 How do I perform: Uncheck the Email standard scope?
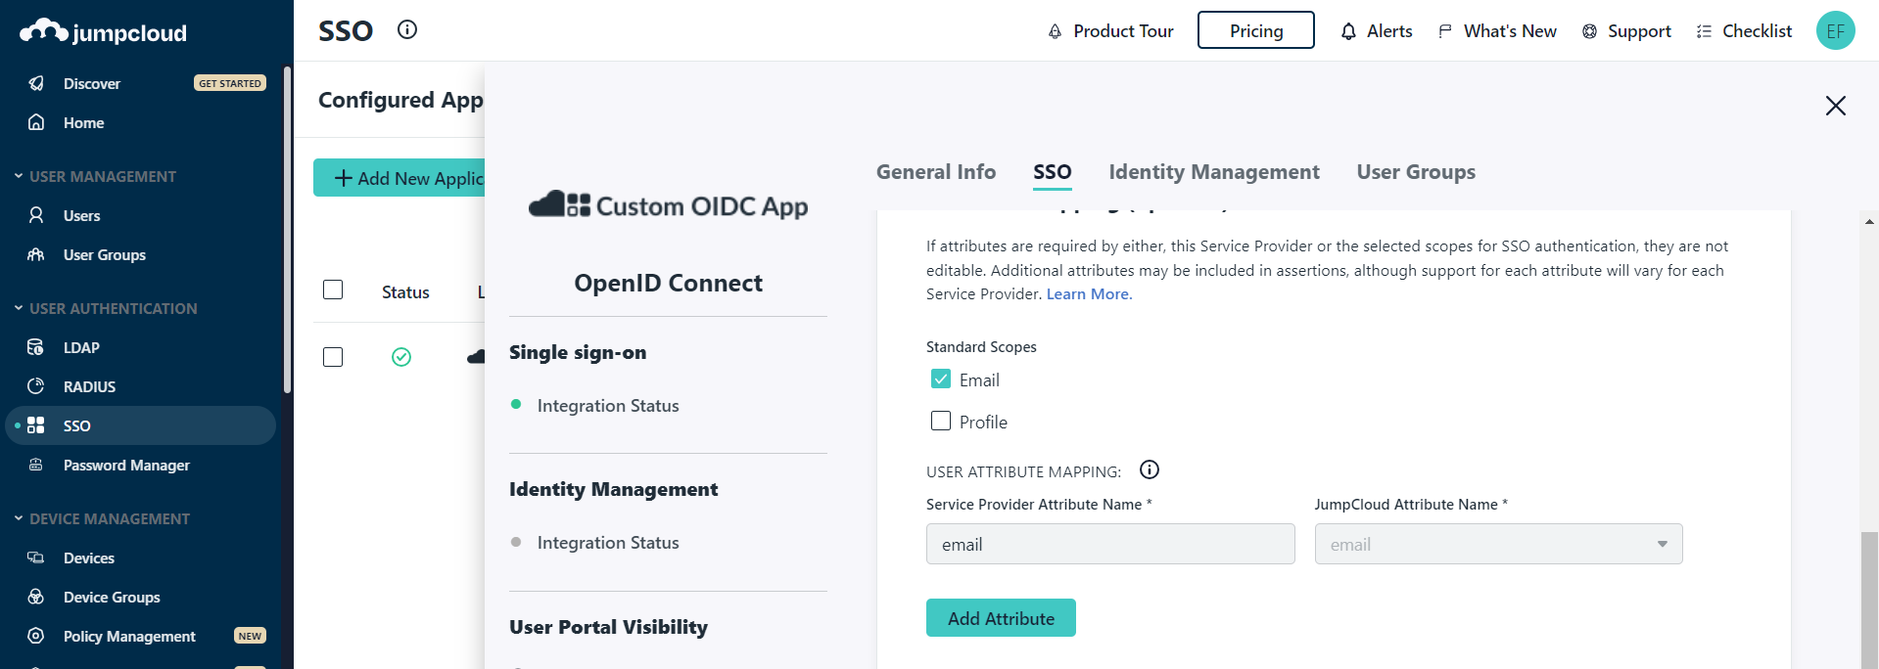coord(941,379)
